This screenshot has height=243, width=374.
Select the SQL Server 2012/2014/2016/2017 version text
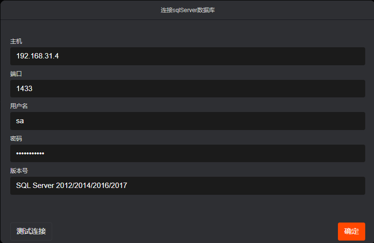click(72, 186)
